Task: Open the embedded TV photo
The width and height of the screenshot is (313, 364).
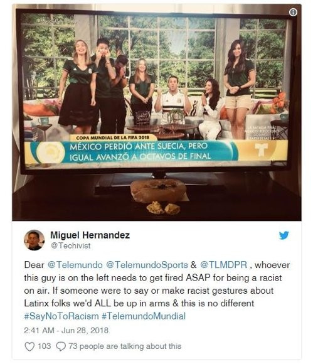Action: 157,112
